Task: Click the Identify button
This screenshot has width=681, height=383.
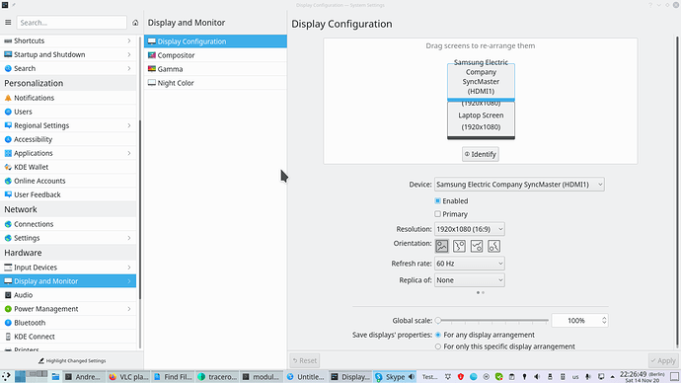Action: pos(481,154)
